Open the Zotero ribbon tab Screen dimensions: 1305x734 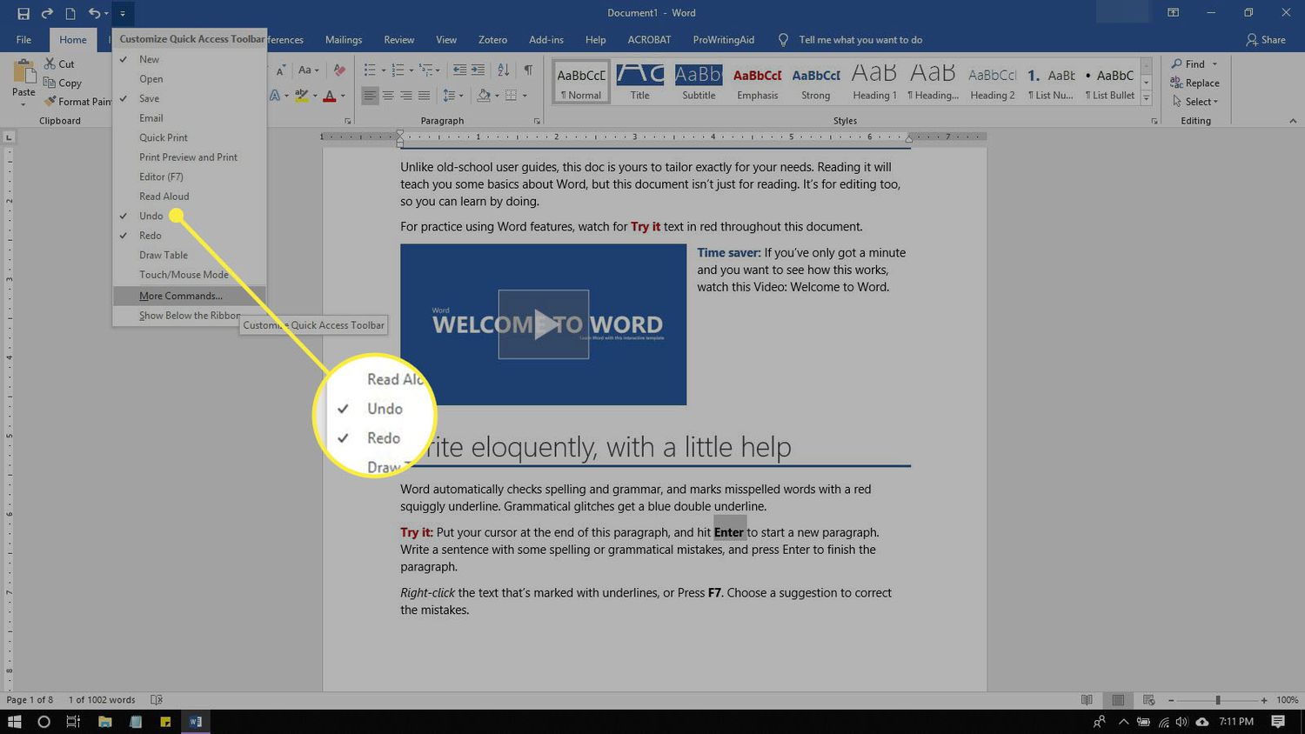click(492, 40)
